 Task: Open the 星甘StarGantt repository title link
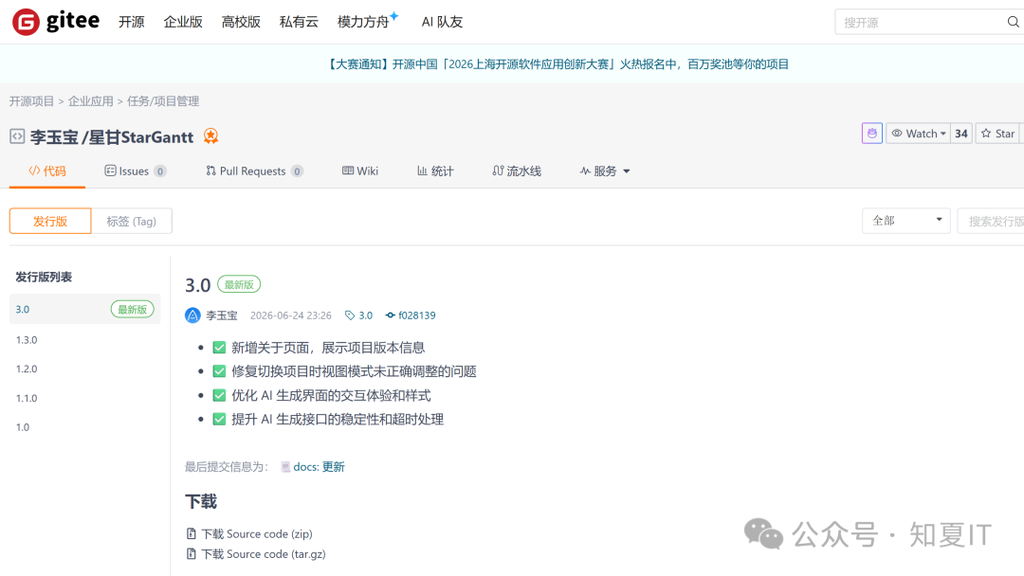(141, 137)
